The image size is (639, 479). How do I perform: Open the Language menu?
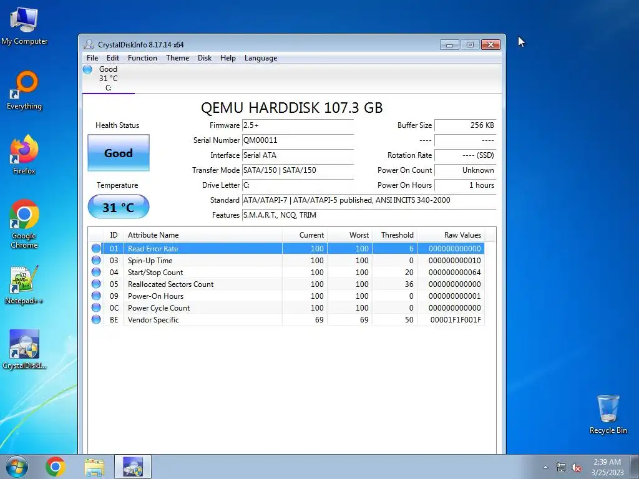point(261,58)
